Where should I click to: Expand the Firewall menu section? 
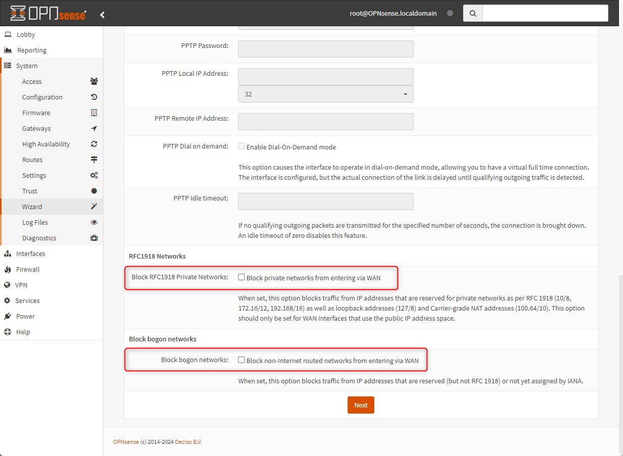pyautogui.click(x=28, y=269)
